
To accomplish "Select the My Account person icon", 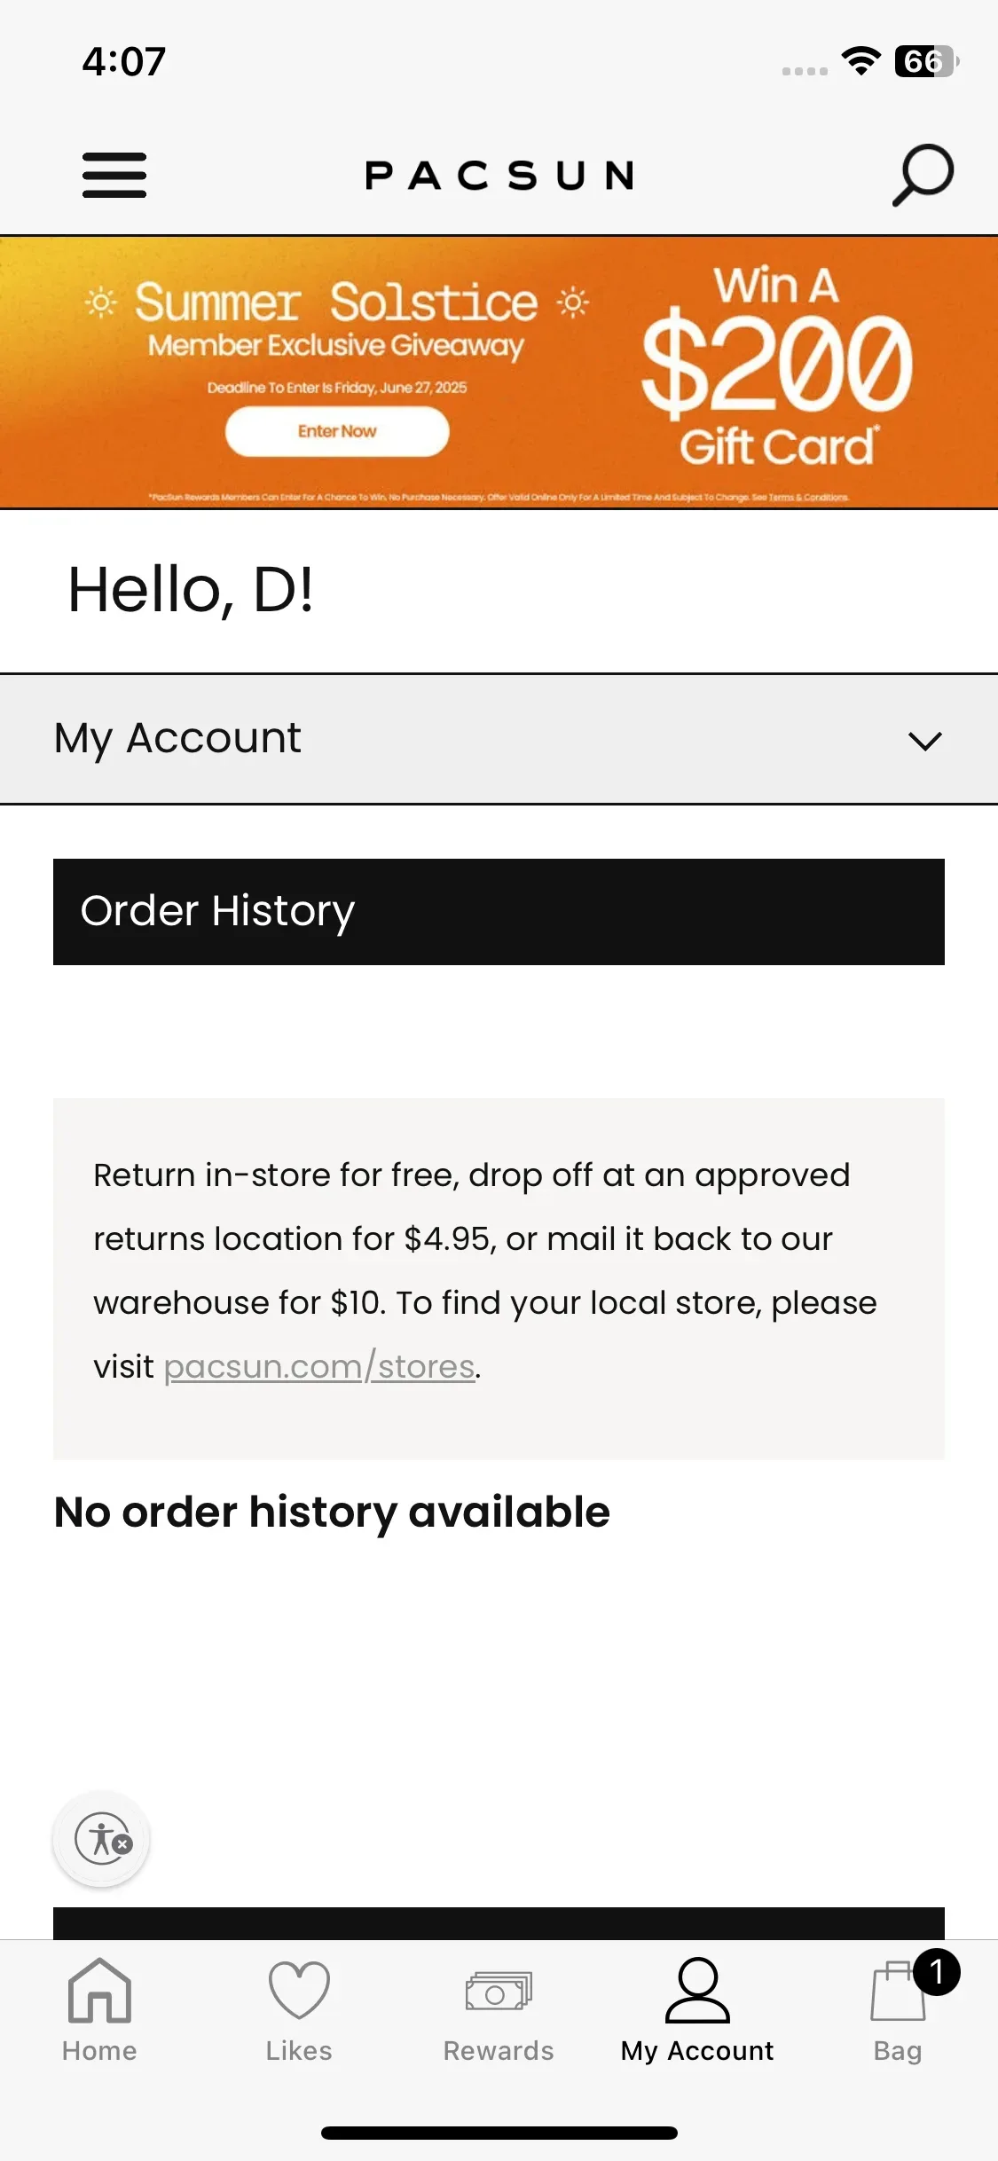I will [697, 1991].
